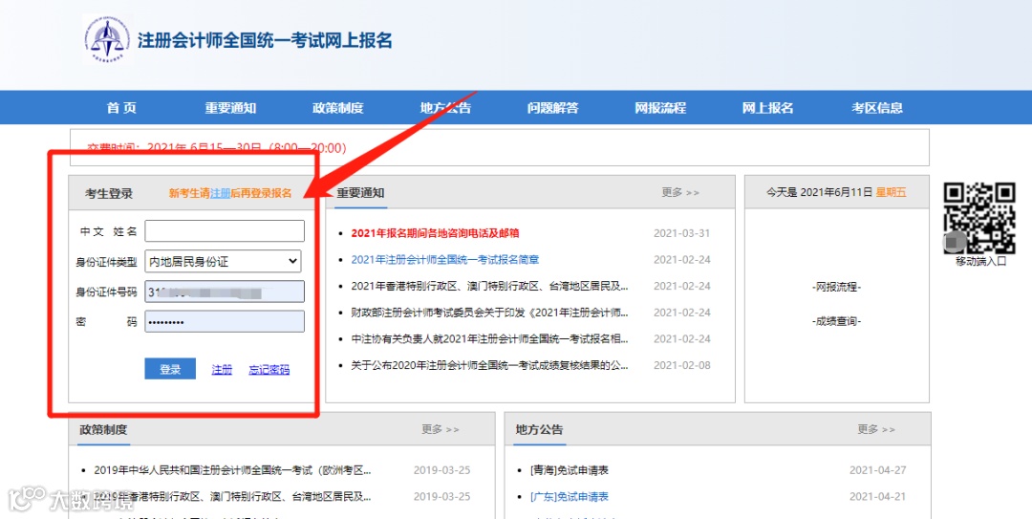Click the -成绩查询- sidebar link
The height and width of the screenshot is (519, 1032).
point(836,321)
